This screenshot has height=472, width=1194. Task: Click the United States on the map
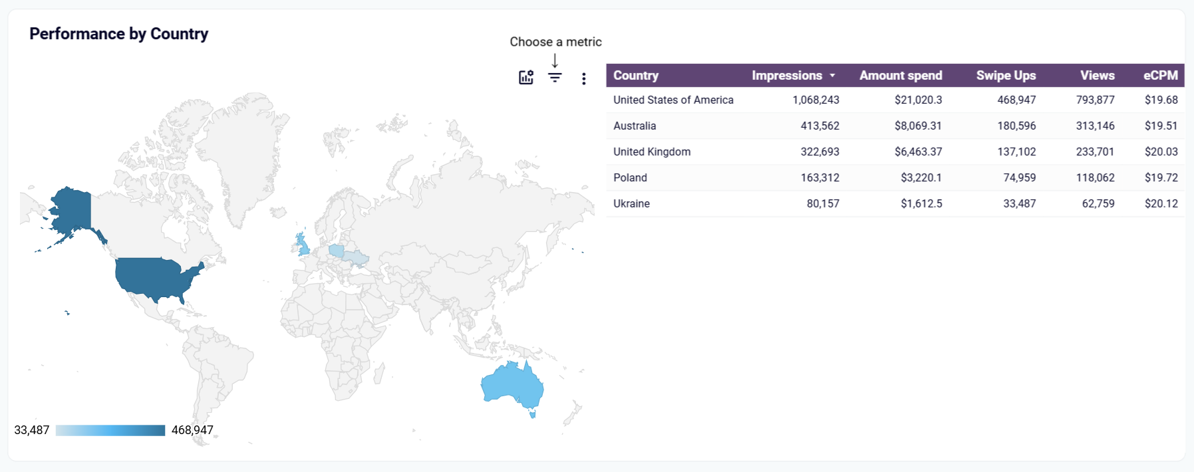click(x=153, y=275)
